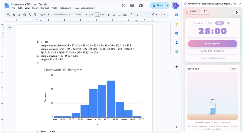Screen dimensions: 244x133
Task: Toggle bold formatting
Action: tap(109, 15)
